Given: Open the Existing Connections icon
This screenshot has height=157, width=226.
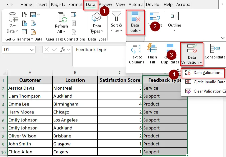Looking at the screenshot, I should tap(33, 32).
